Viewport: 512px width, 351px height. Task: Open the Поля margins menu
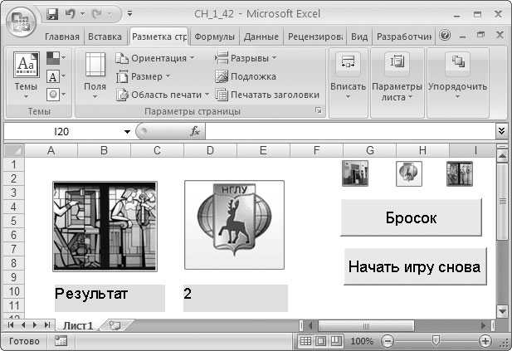tap(95, 76)
